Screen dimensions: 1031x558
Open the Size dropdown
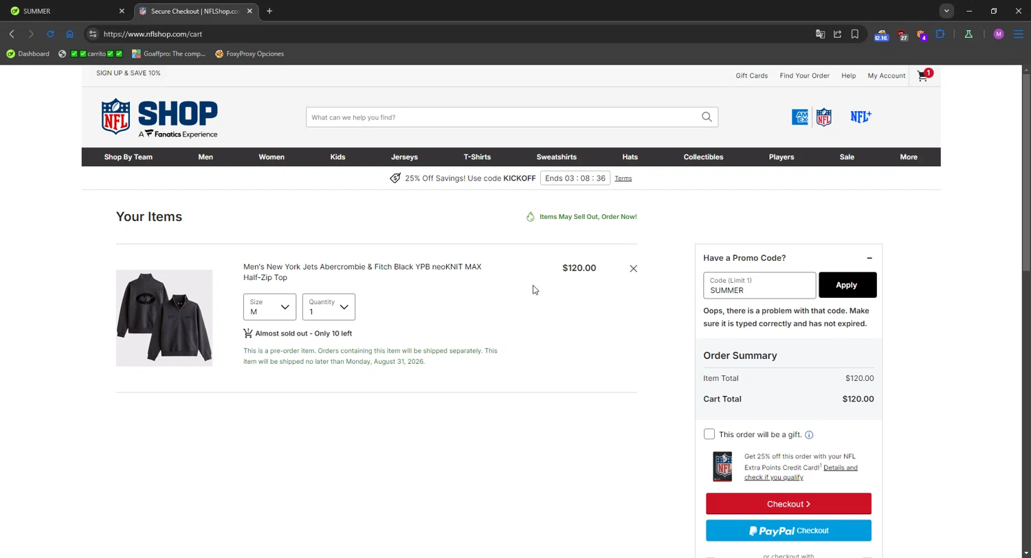269,307
